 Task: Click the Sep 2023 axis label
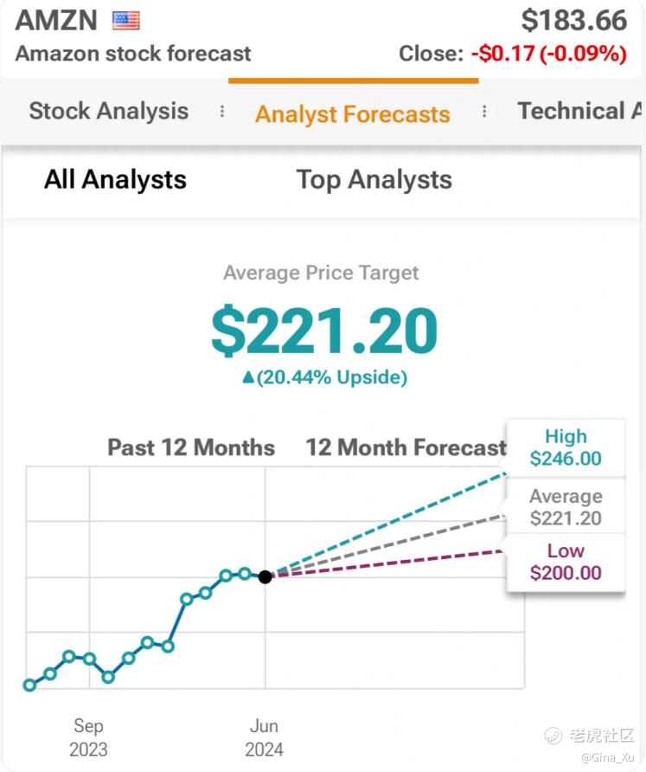[x=88, y=737]
